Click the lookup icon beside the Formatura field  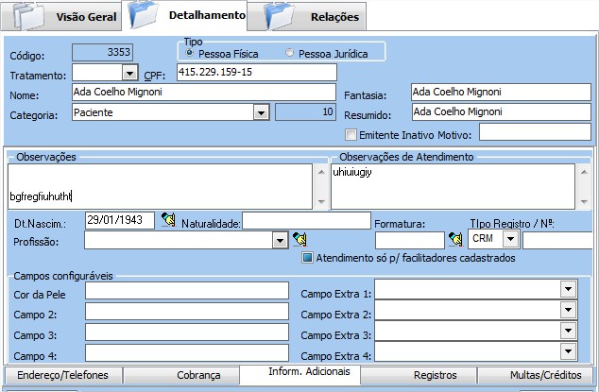click(455, 240)
